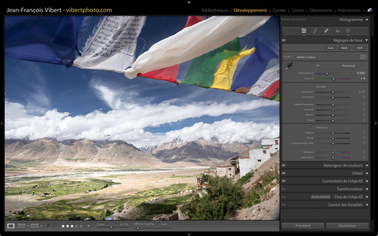
Task: Click the loupe view mode icon
Action: tap(11, 226)
